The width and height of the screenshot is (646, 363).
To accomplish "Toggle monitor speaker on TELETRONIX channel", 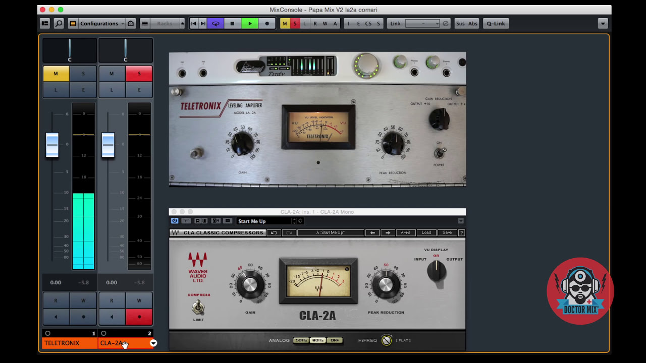I will (56, 317).
